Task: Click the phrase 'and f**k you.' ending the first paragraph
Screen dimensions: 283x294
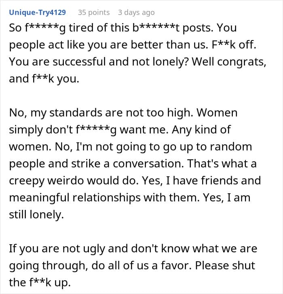Action: [x=44, y=79]
